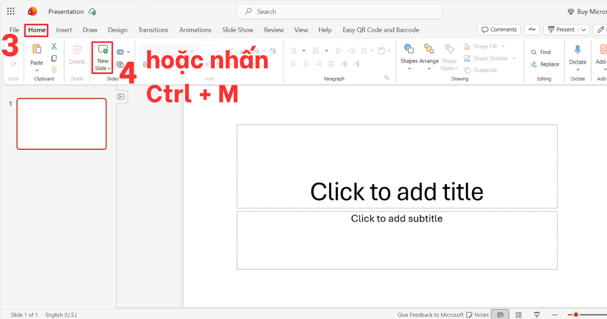Image resolution: width=607 pixels, height=319 pixels.
Task: Click the New Slide icon
Action: click(103, 50)
